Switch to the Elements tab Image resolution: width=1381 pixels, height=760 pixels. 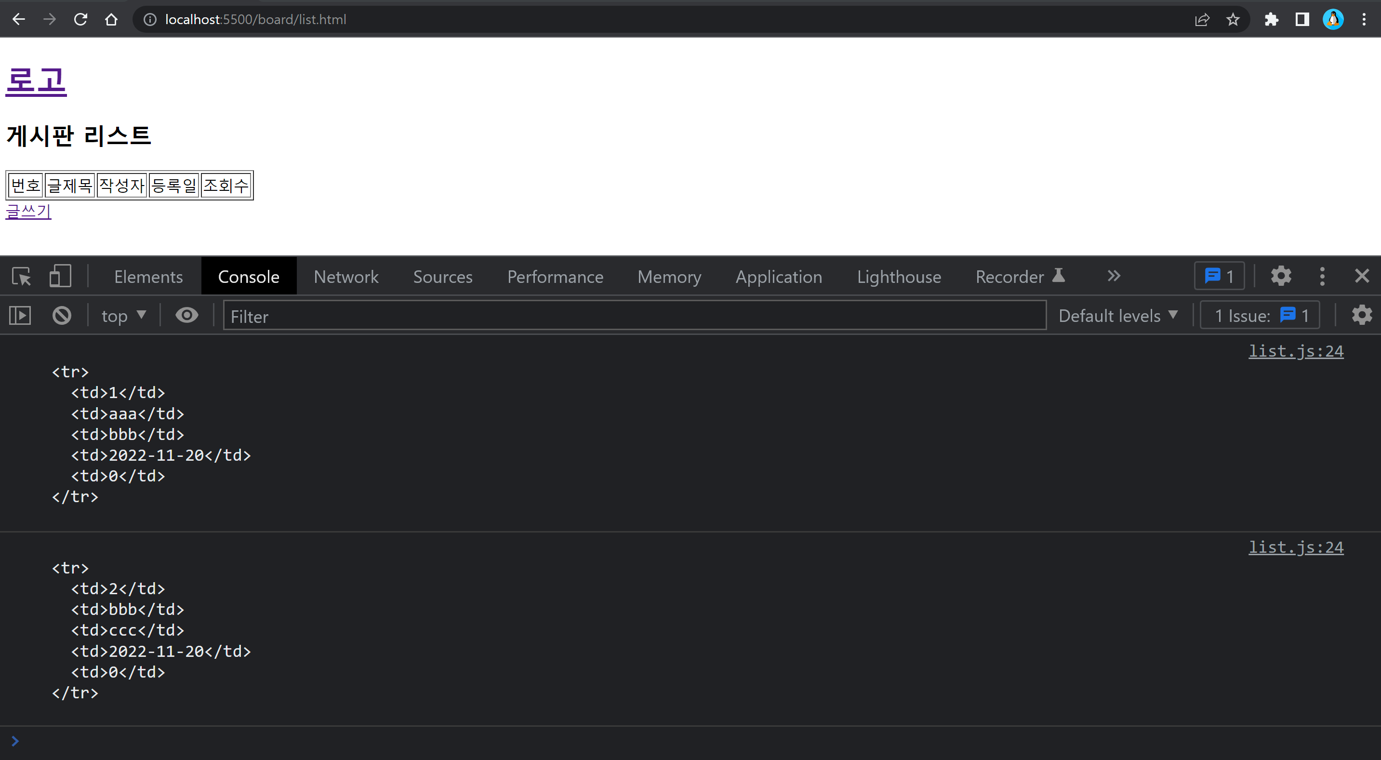pyautogui.click(x=148, y=276)
